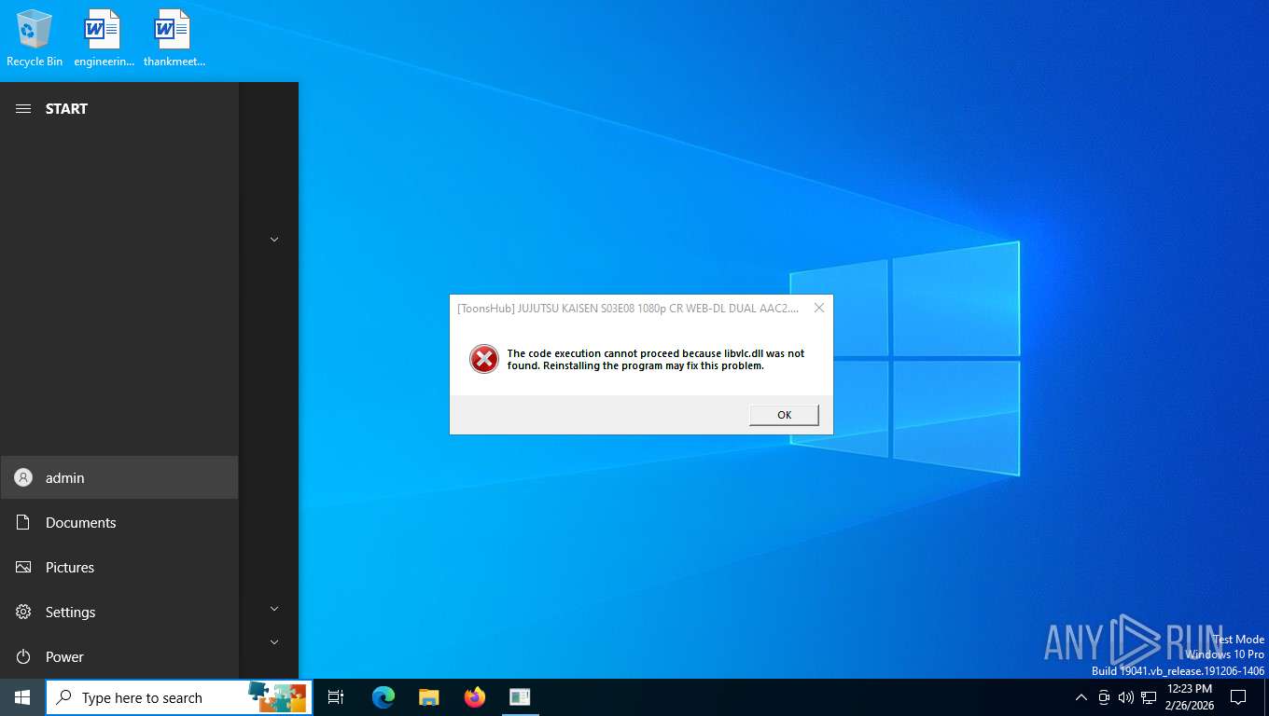Image resolution: width=1269 pixels, height=716 pixels.
Task: Click the running app icon after Firefox
Action: point(520,697)
